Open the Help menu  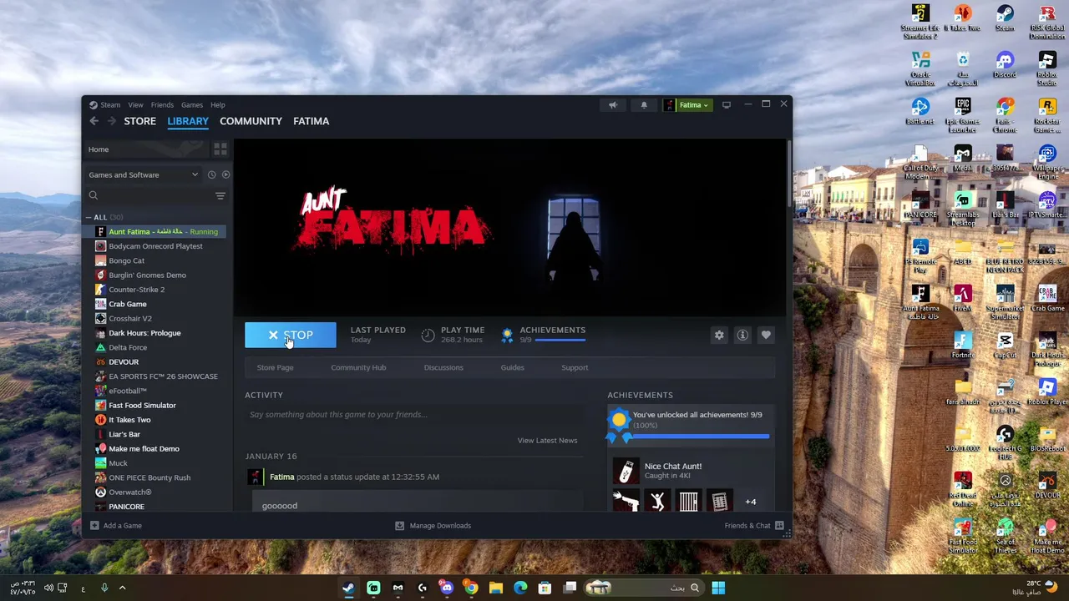[x=217, y=105]
